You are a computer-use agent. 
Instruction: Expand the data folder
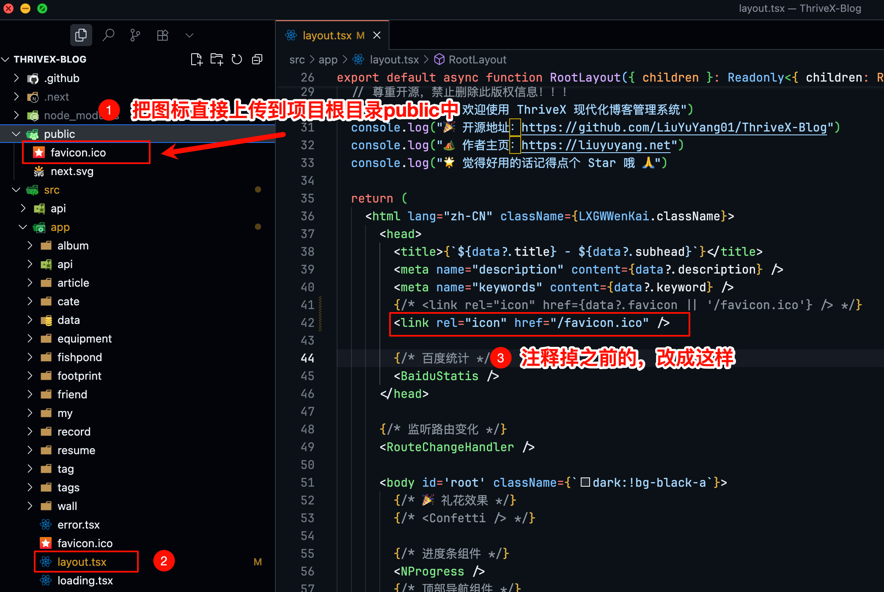pyautogui.click(x=30, y=320)
